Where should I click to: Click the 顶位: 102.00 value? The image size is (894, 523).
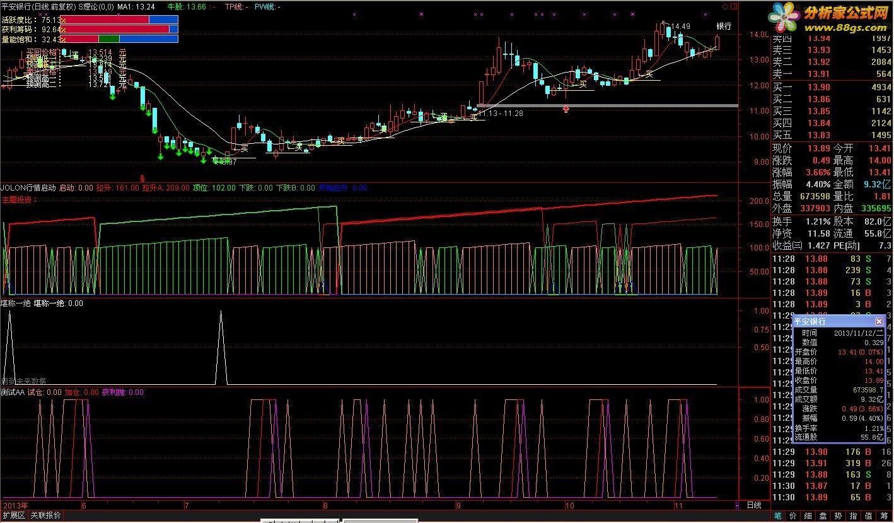pyautogui.click(x=214, y=188)
